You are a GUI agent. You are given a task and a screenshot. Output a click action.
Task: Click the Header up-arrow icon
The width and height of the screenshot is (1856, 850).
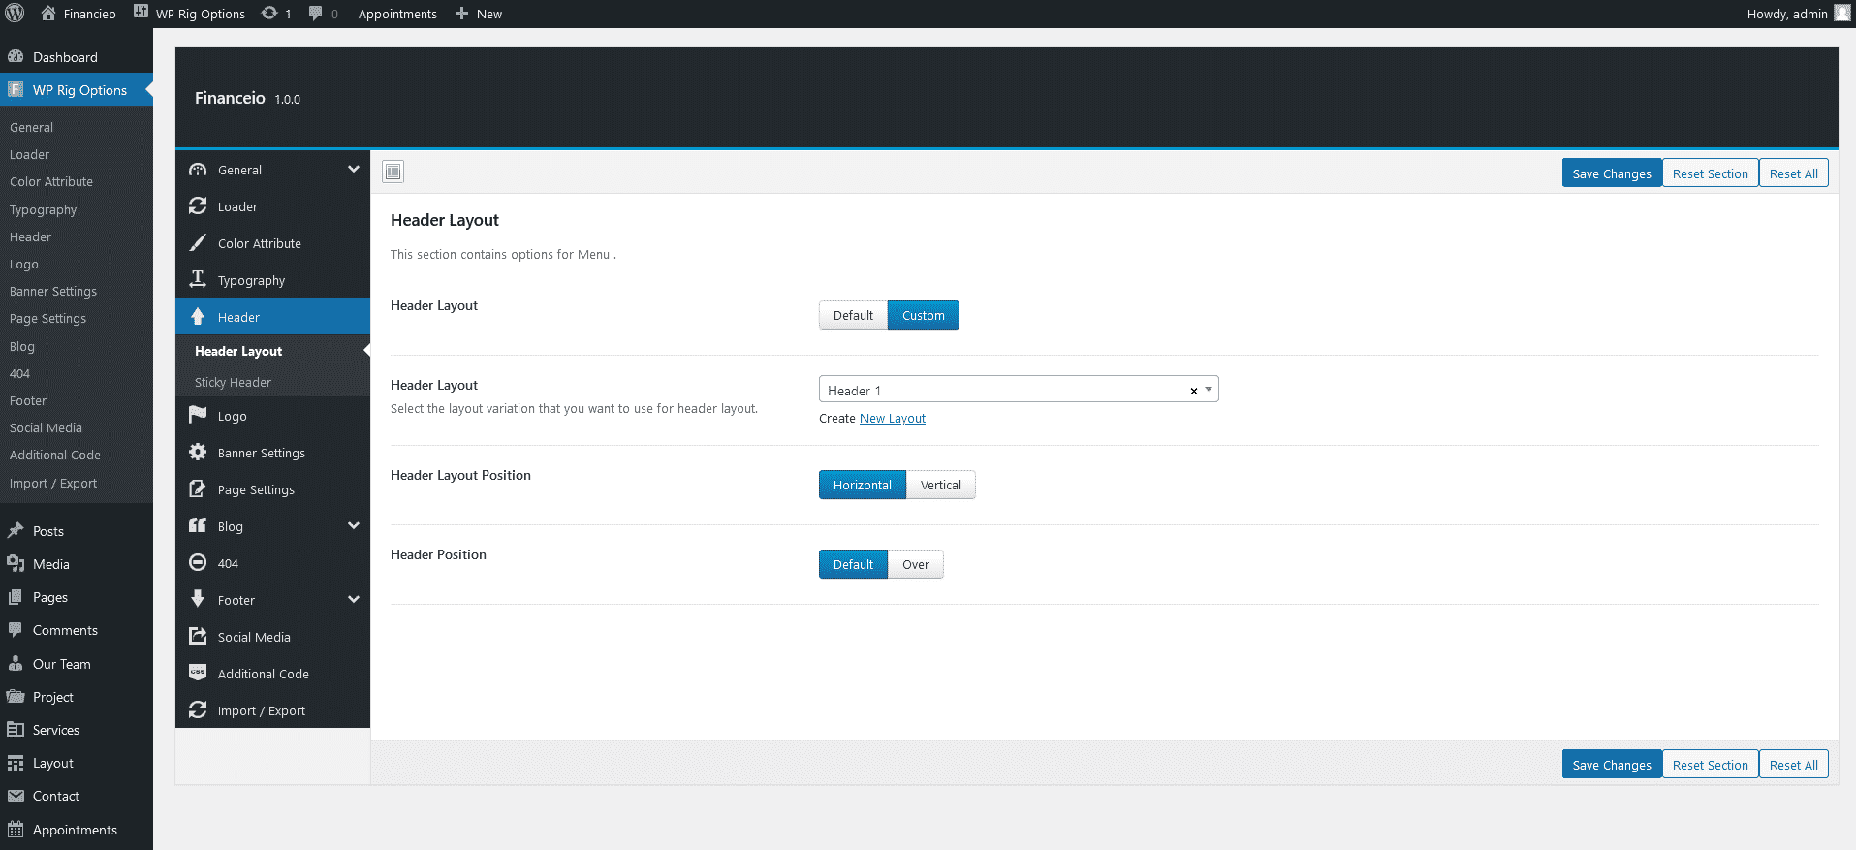198,317
